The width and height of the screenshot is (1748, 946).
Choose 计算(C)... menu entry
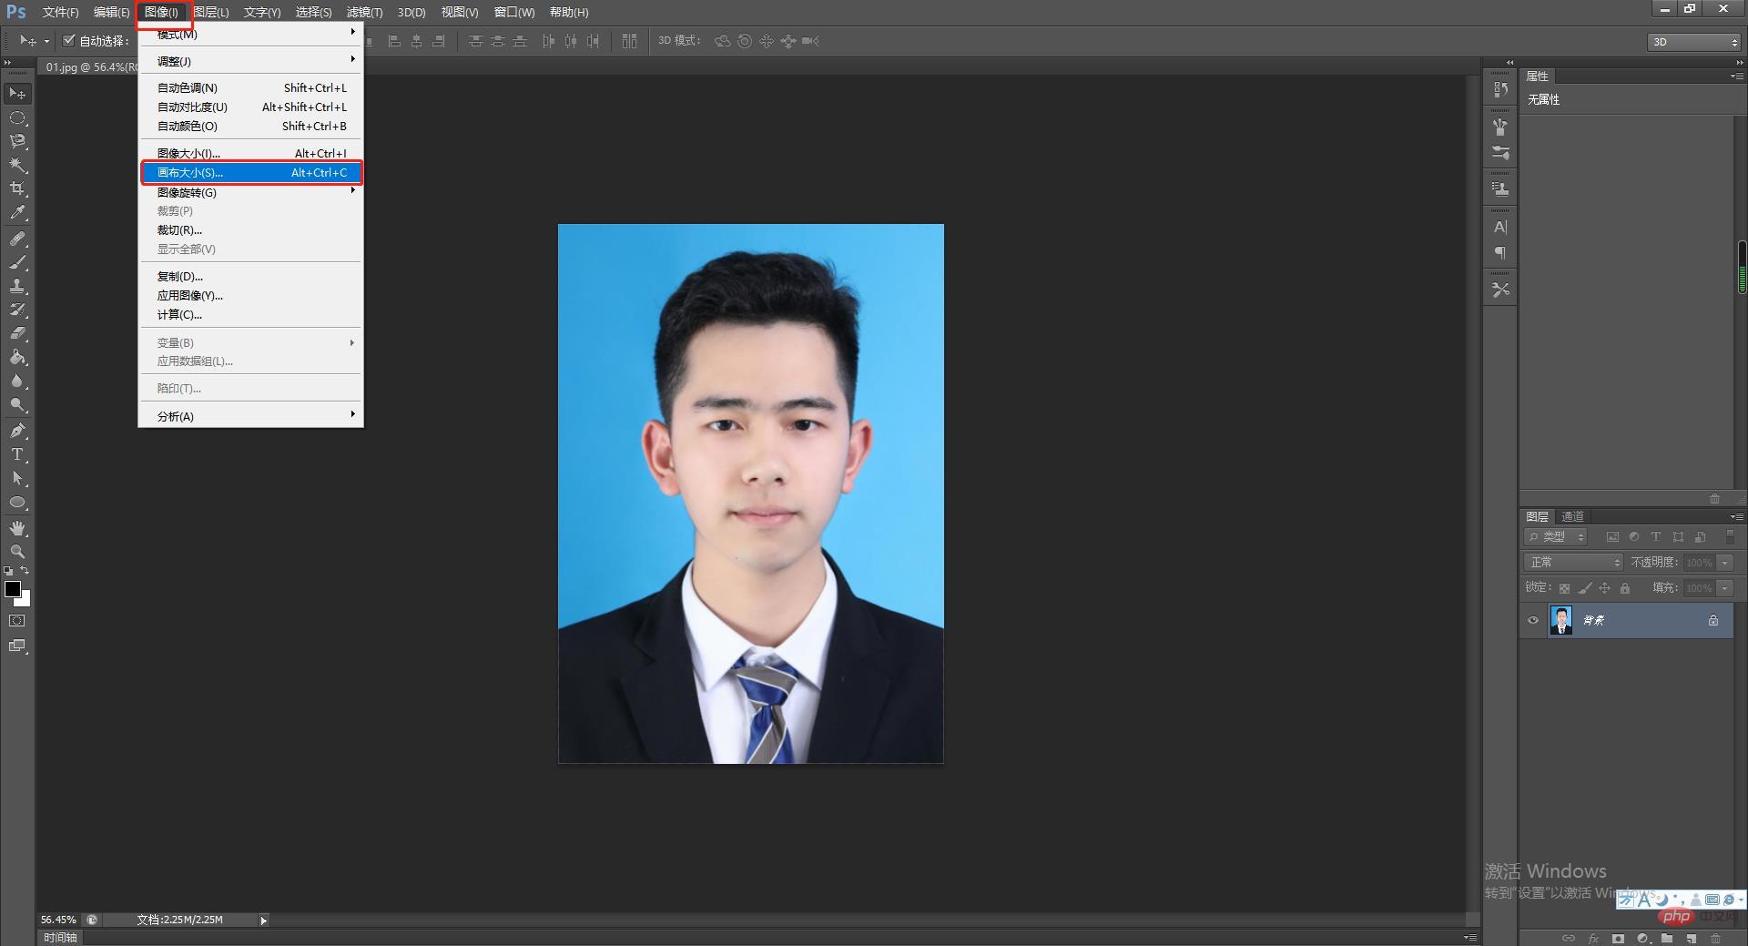tap(251, 314)
